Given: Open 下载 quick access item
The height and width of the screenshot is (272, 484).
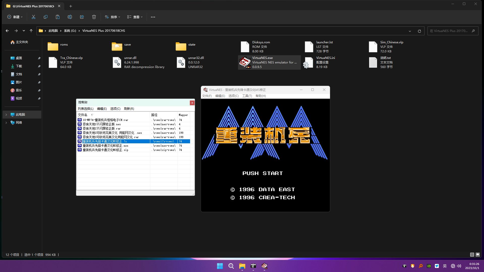Looking at the screenshot, I should click(x=19, y=66).
